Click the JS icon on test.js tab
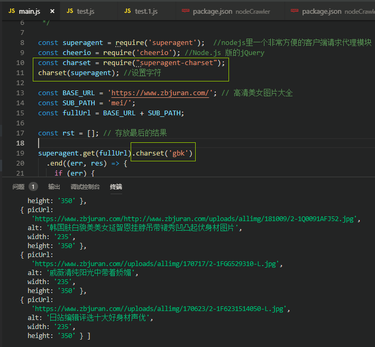 (x=70, y=11)
